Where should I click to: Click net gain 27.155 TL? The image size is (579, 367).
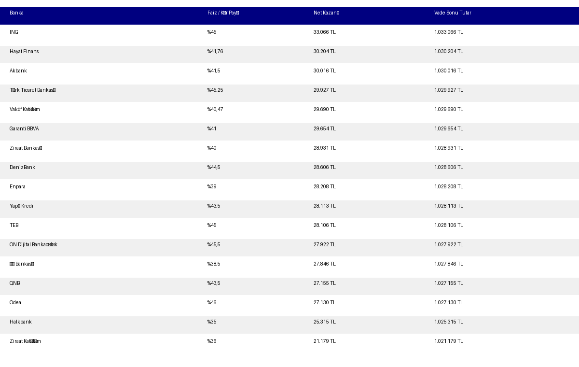[325, 283]
